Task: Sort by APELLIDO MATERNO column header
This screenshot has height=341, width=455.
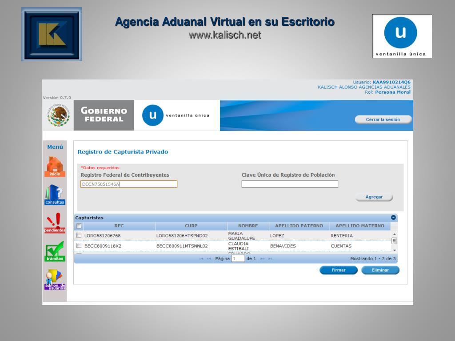Action: coord(360,226)
